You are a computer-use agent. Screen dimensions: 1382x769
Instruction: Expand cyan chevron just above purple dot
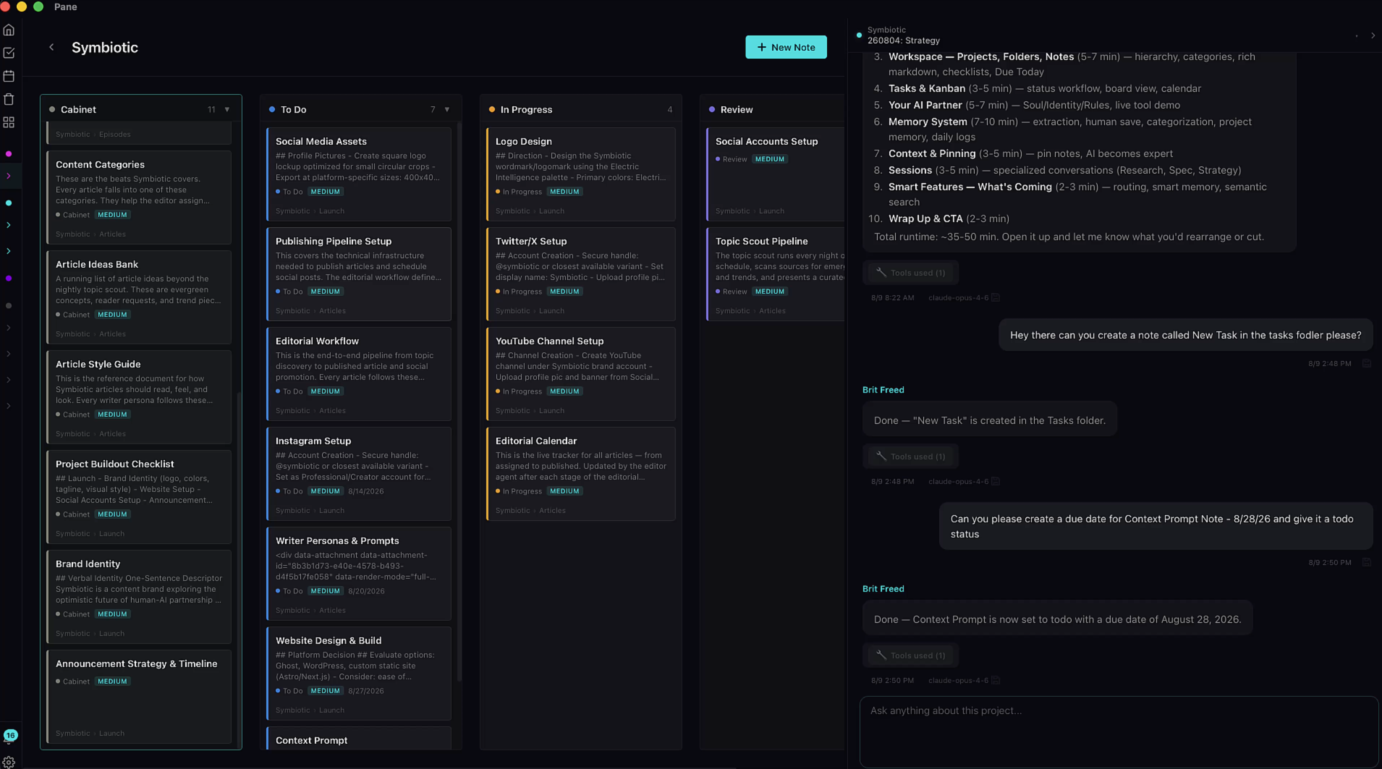[x=9, y=251]
